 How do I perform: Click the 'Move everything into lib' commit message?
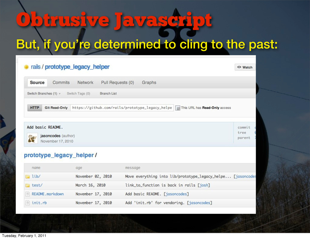pos(178,177)
